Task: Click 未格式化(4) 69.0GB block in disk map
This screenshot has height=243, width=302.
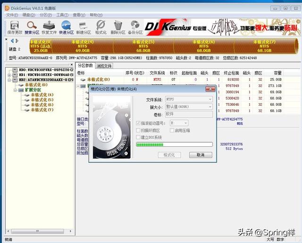Action: [x=83, y=46]
